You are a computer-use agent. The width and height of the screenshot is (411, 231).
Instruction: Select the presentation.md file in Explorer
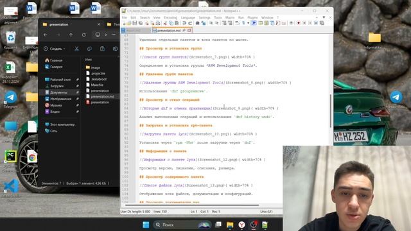click(102, 96)
